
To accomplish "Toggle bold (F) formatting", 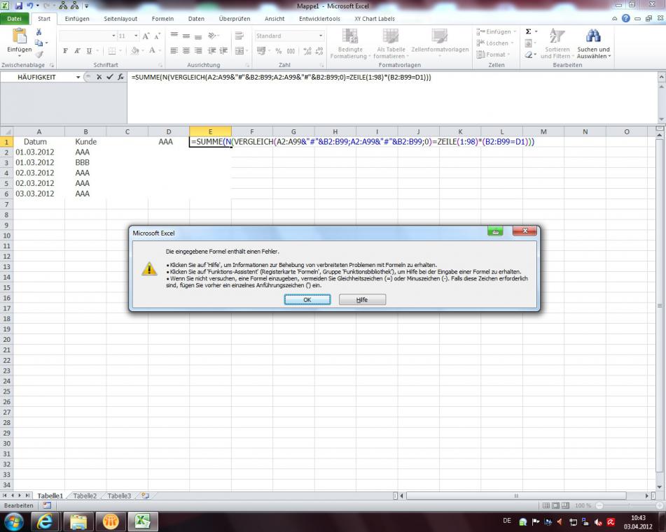I will 65,51.
